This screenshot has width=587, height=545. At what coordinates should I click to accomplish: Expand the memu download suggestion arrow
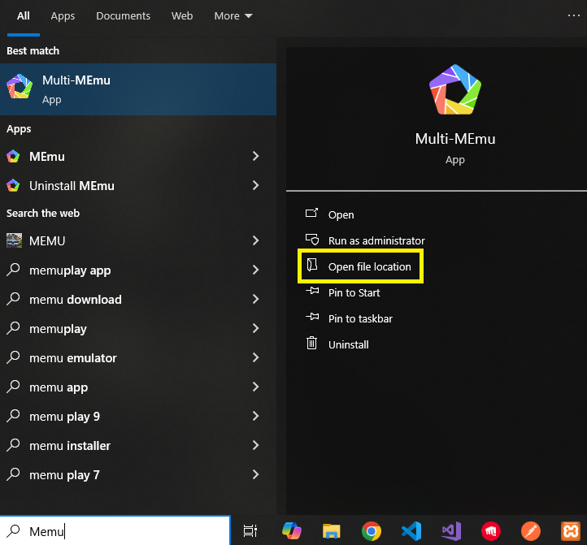click(255, 299)
